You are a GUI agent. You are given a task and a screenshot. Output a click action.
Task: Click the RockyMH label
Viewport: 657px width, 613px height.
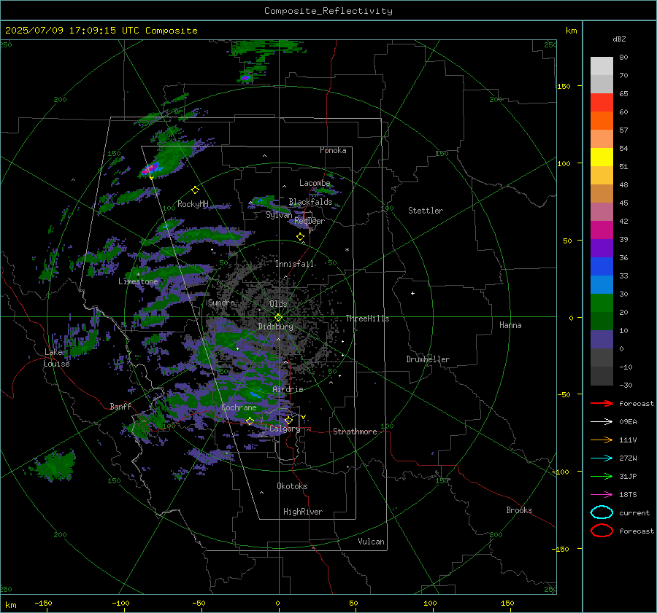click(x=193, y=204)
